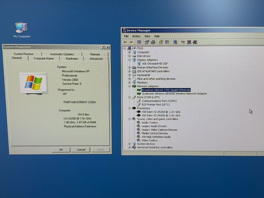Select ECP Printer Port (LPT1)
Image resolution: width=264 pixels, height=198 pixels.
pos(155,105)
